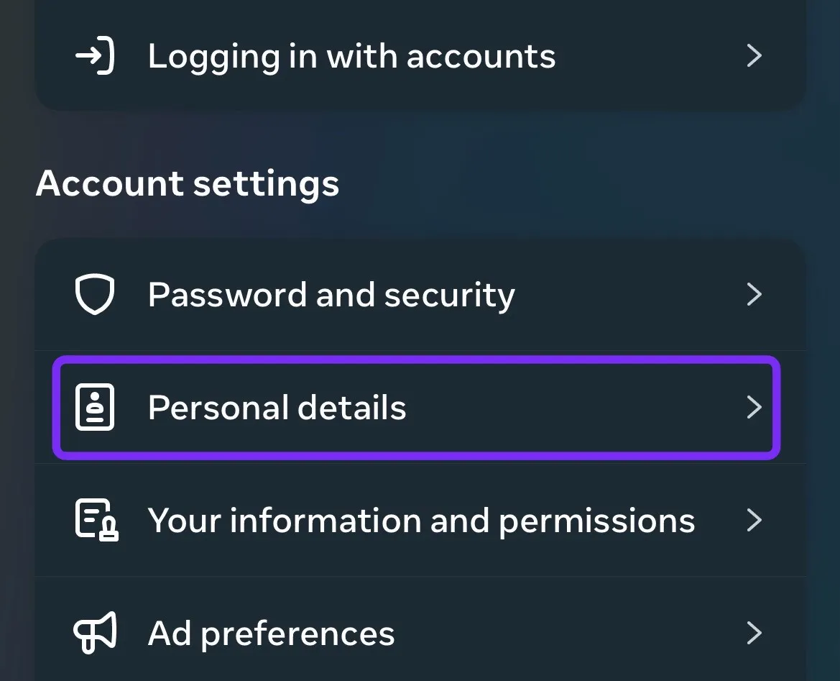Tap the word "preferences" in the Ad row
840x681 pixels.
(297, 634)
